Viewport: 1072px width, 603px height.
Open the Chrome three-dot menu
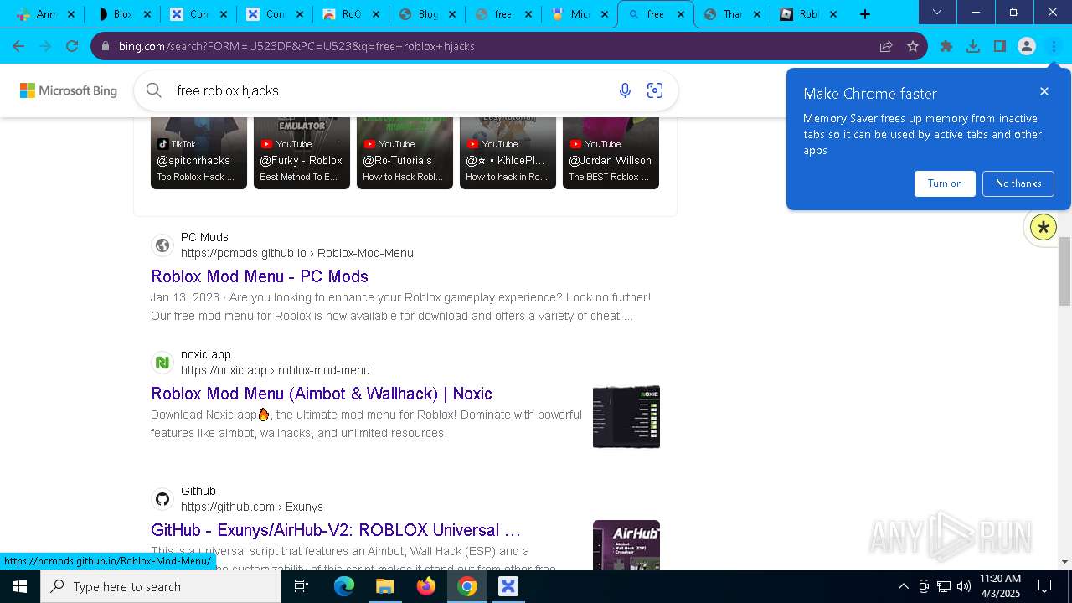click(1054, 46)
